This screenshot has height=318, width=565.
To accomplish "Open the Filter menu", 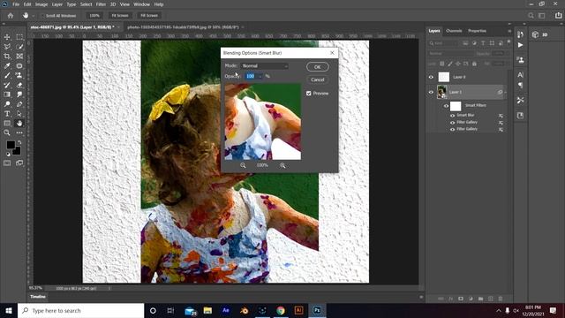I will tap(101, 4).
